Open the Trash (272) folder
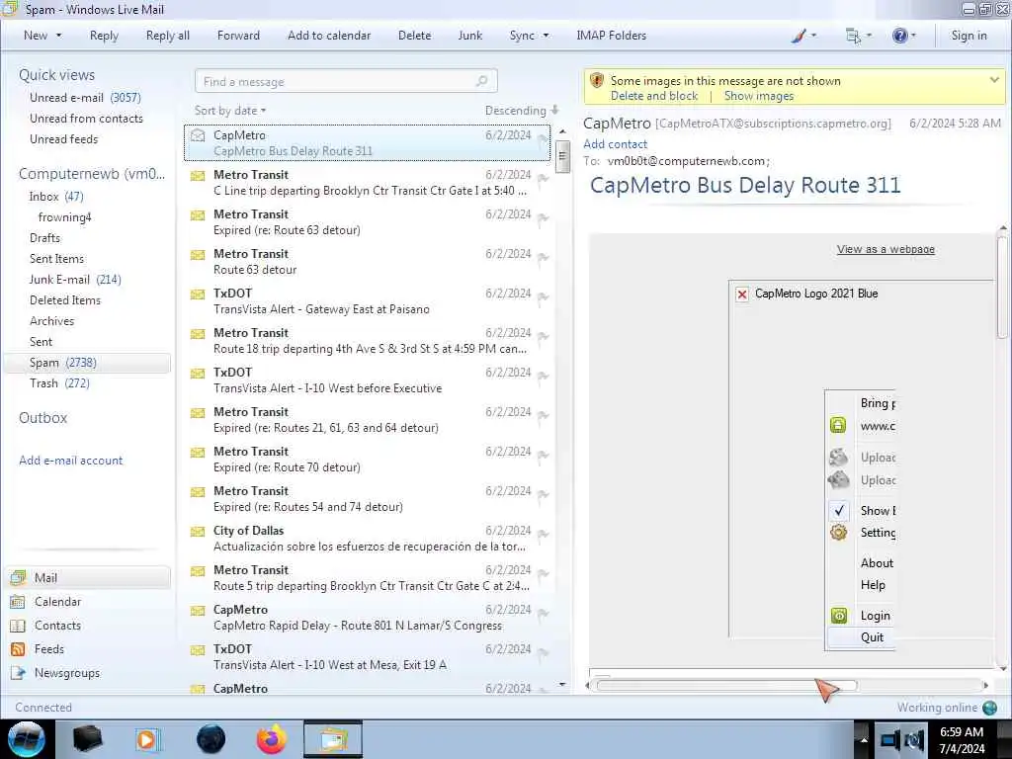This screenshot has height=759, width=1012. [x=59, y=383]
